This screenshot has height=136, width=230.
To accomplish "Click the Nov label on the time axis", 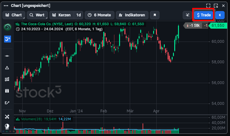I will (x=22, y=111).
